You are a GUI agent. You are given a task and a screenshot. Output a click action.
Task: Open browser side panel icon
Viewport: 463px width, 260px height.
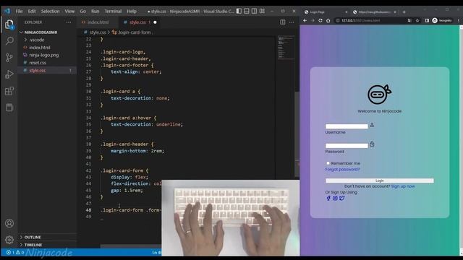[x=427, y=21]
